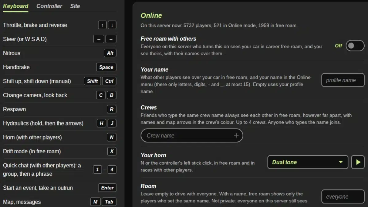Screen dimensions: 368x207
Task: Click Start an event, take an outrun label
Action: coord(38,188)
